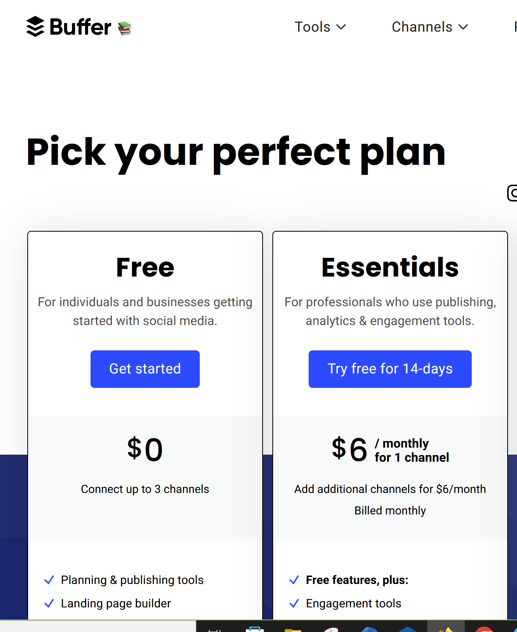Expand the Tools dropdown chevron
Image resolution: width=517 pixels, height=632 pixels.
pos(341,27)
